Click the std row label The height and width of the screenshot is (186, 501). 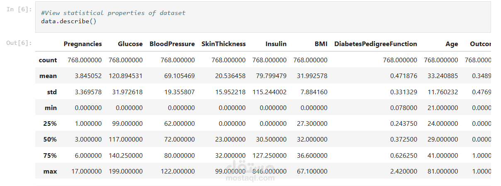51,92
